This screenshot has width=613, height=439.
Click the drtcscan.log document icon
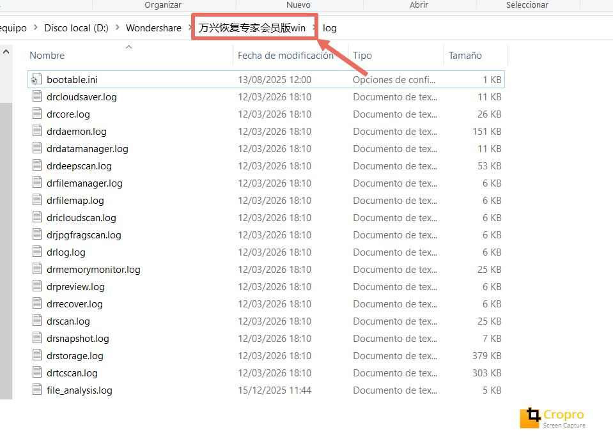37,372
